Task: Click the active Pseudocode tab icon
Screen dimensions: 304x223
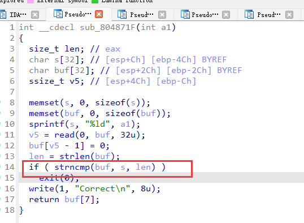Action: (x=58, y=14)
